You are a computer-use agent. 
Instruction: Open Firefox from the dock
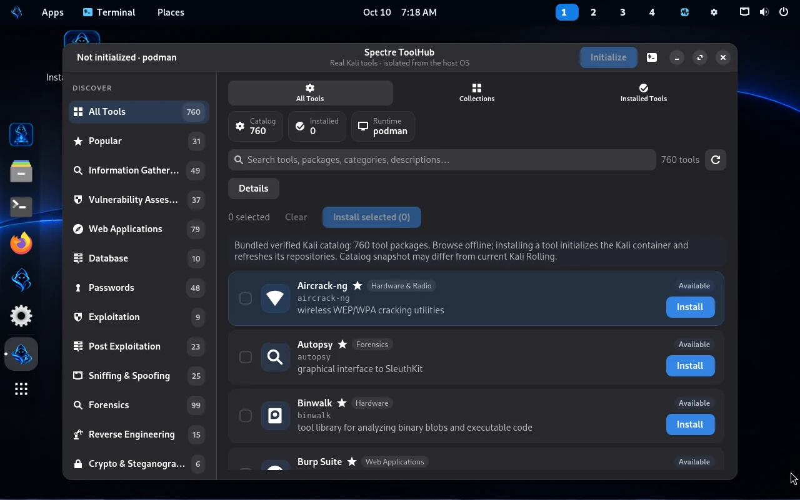coord(21,243)
